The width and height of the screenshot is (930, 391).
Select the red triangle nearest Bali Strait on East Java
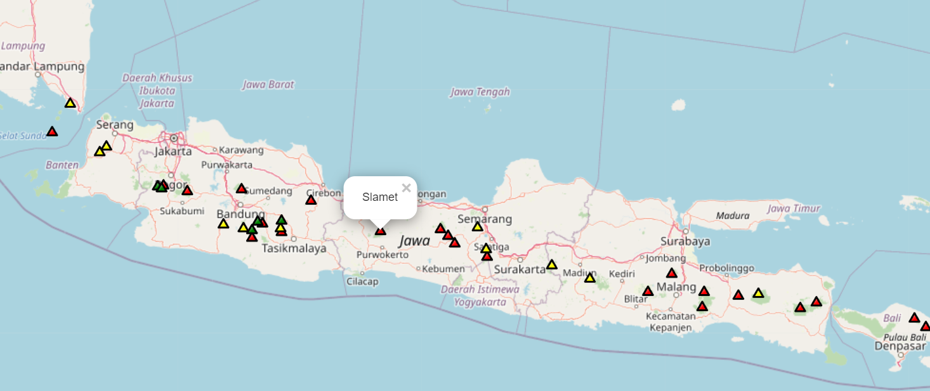(816, 302)
